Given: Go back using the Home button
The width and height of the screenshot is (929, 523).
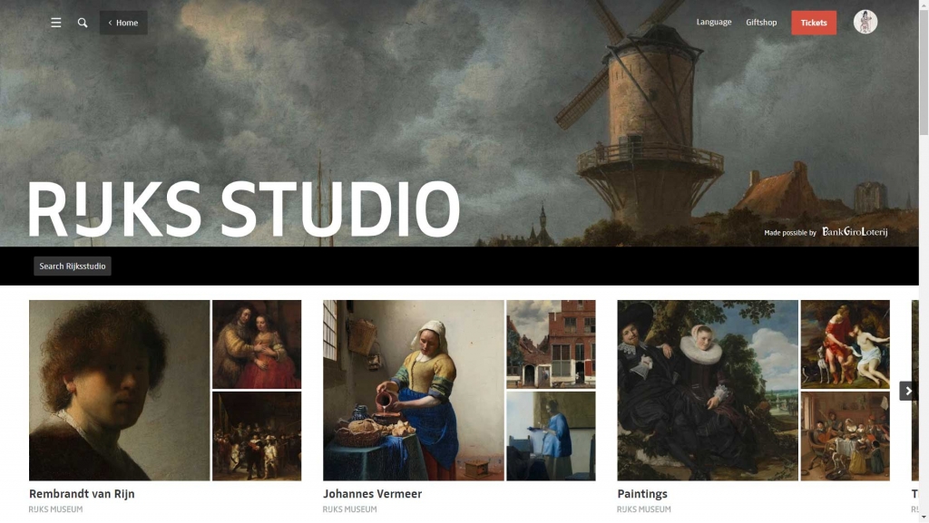Looking at the screenshot, I should pyautogui.click(x=123, y=23).
